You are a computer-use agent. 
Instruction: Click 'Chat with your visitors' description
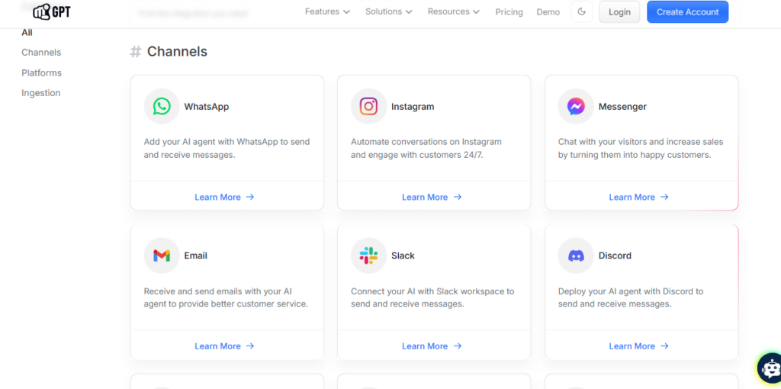click(x=641, y=149)
